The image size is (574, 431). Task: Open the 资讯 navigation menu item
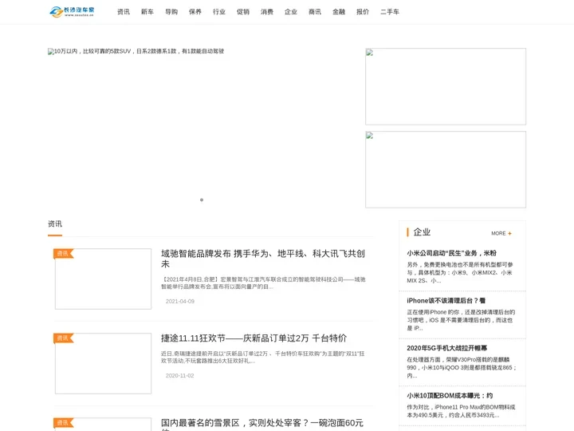click(x=124, y=12)
